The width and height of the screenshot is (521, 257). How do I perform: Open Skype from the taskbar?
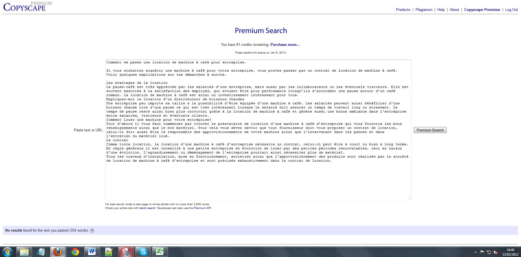143,252
